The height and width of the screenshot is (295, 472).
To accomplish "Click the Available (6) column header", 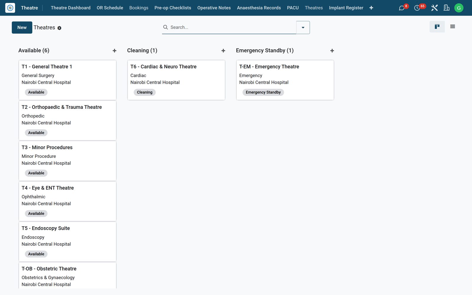I will 34,50.
